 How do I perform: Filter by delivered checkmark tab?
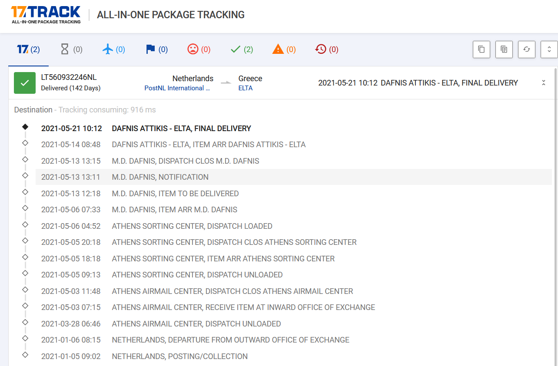point(242,49)
